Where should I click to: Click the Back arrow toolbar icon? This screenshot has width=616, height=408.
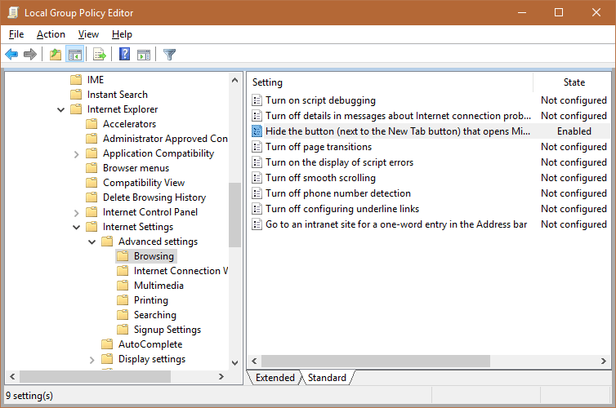[11, 55]
